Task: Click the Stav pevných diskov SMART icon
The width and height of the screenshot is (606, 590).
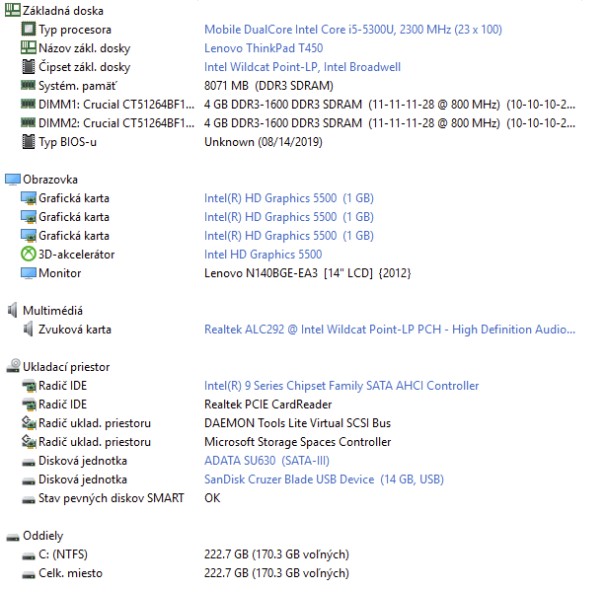Action: click(29, 500)
